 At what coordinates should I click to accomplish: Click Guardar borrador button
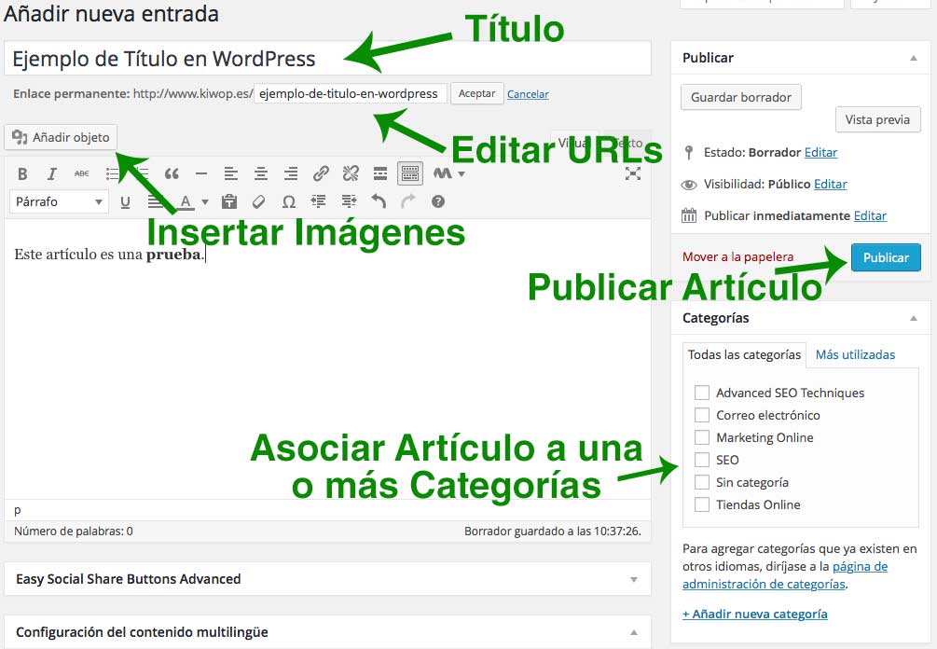click(741, 97)
